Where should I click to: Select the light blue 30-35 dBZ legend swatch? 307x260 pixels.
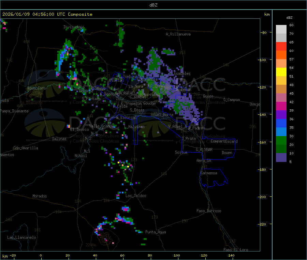point(281,132)
